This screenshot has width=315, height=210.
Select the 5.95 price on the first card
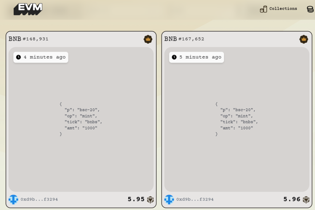click(x=136, y=199)
